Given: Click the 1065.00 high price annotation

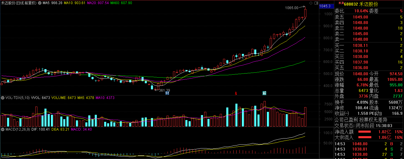Looking at the screenshot, I should click(x=291, y=8).
